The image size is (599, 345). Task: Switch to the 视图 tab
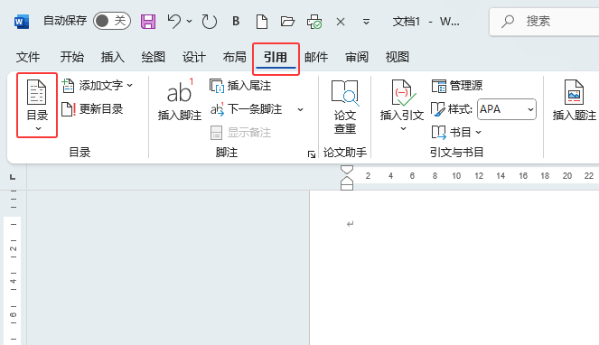point(398,57)
